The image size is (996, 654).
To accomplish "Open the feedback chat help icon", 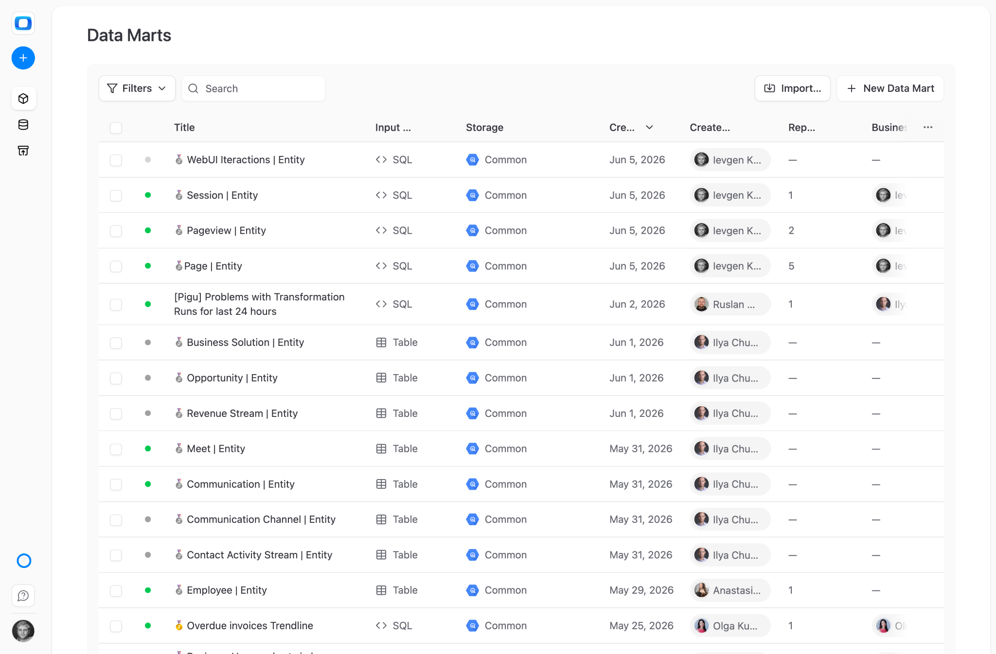I will tap(23, 596).
